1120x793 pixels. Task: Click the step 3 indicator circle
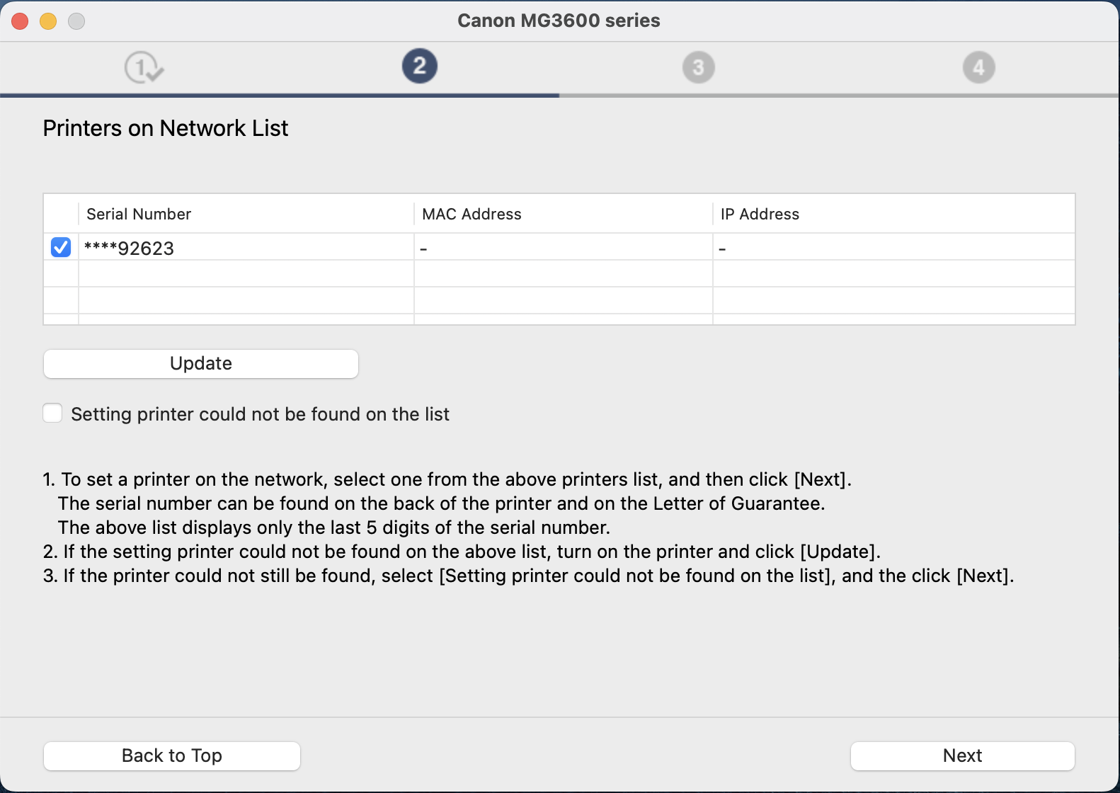pos(699,67)
